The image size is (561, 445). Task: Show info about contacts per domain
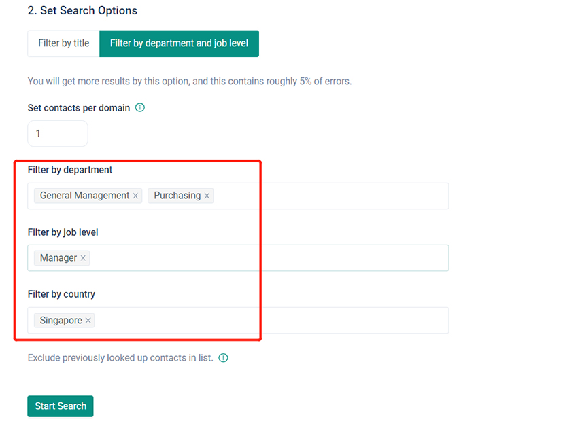point(140,107)
